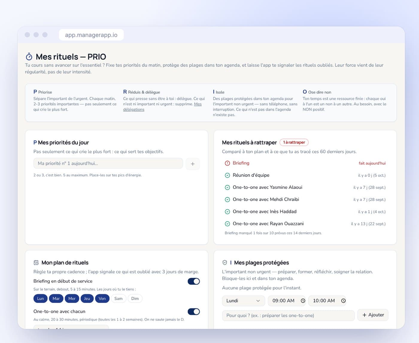Click the Ose dire non heading
Image resolution: width=419 pixels, height=343 pixels.
pos(317,92)
